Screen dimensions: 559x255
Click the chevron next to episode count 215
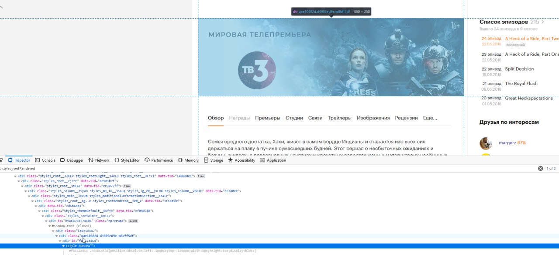tap(543, 22)
